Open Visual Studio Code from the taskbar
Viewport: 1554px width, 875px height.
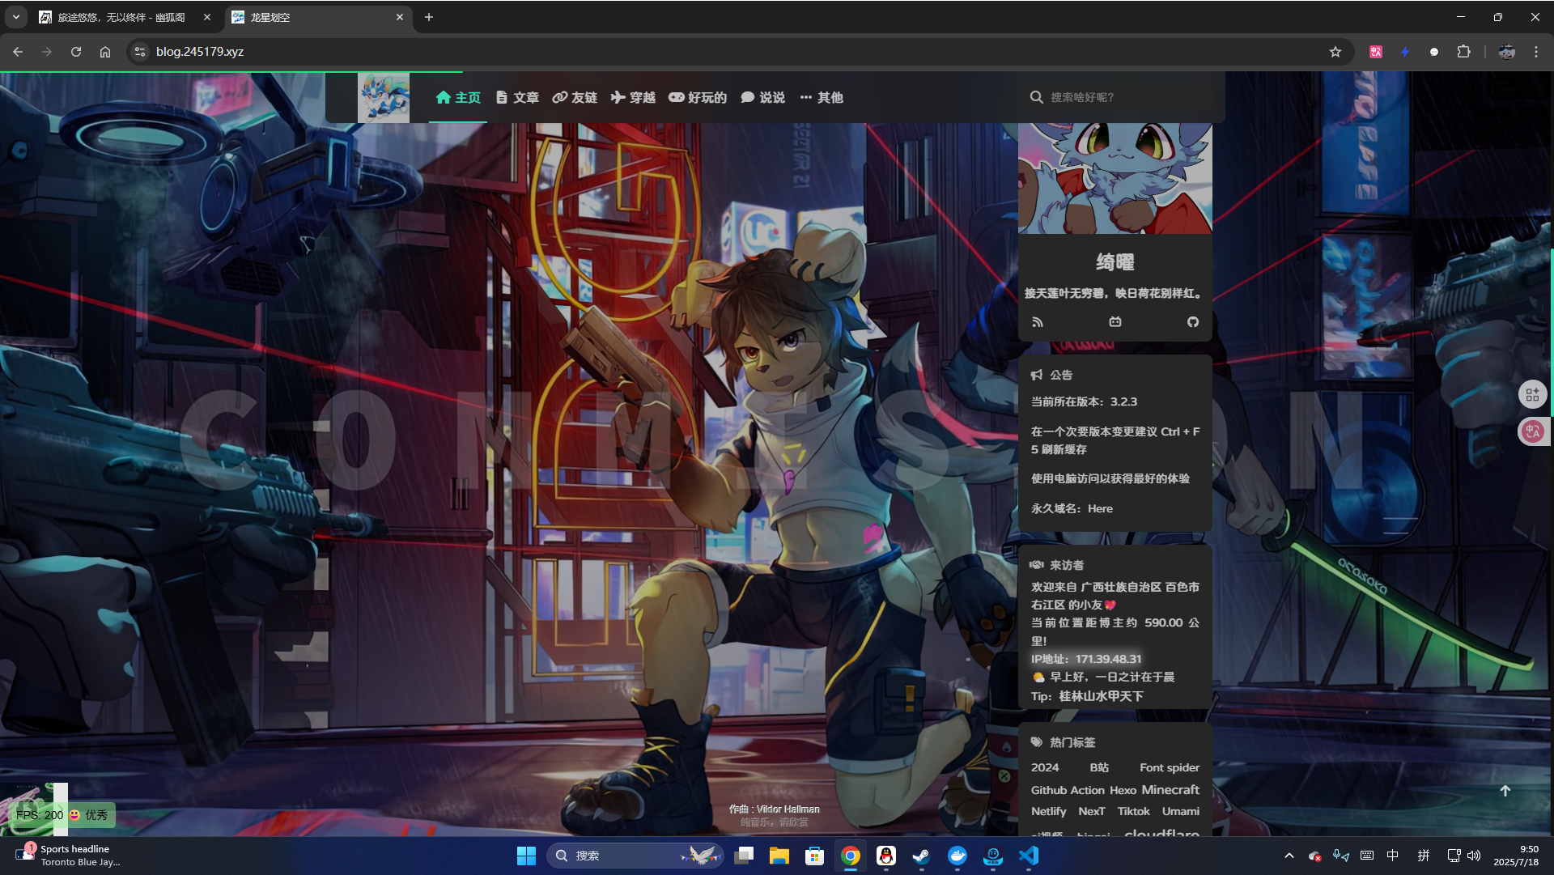(1029, 856)
